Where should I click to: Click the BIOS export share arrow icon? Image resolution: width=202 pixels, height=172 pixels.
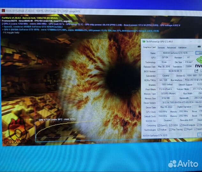pos(196,71)
